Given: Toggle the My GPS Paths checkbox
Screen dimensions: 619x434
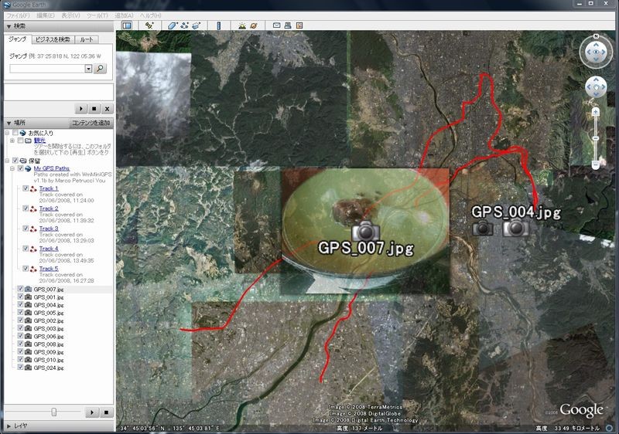Looking at the screenshot, I should 21,168.
